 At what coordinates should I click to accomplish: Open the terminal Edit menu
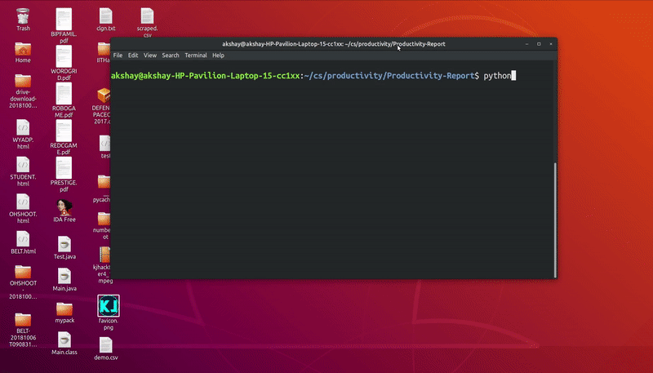tap(133, 55)
